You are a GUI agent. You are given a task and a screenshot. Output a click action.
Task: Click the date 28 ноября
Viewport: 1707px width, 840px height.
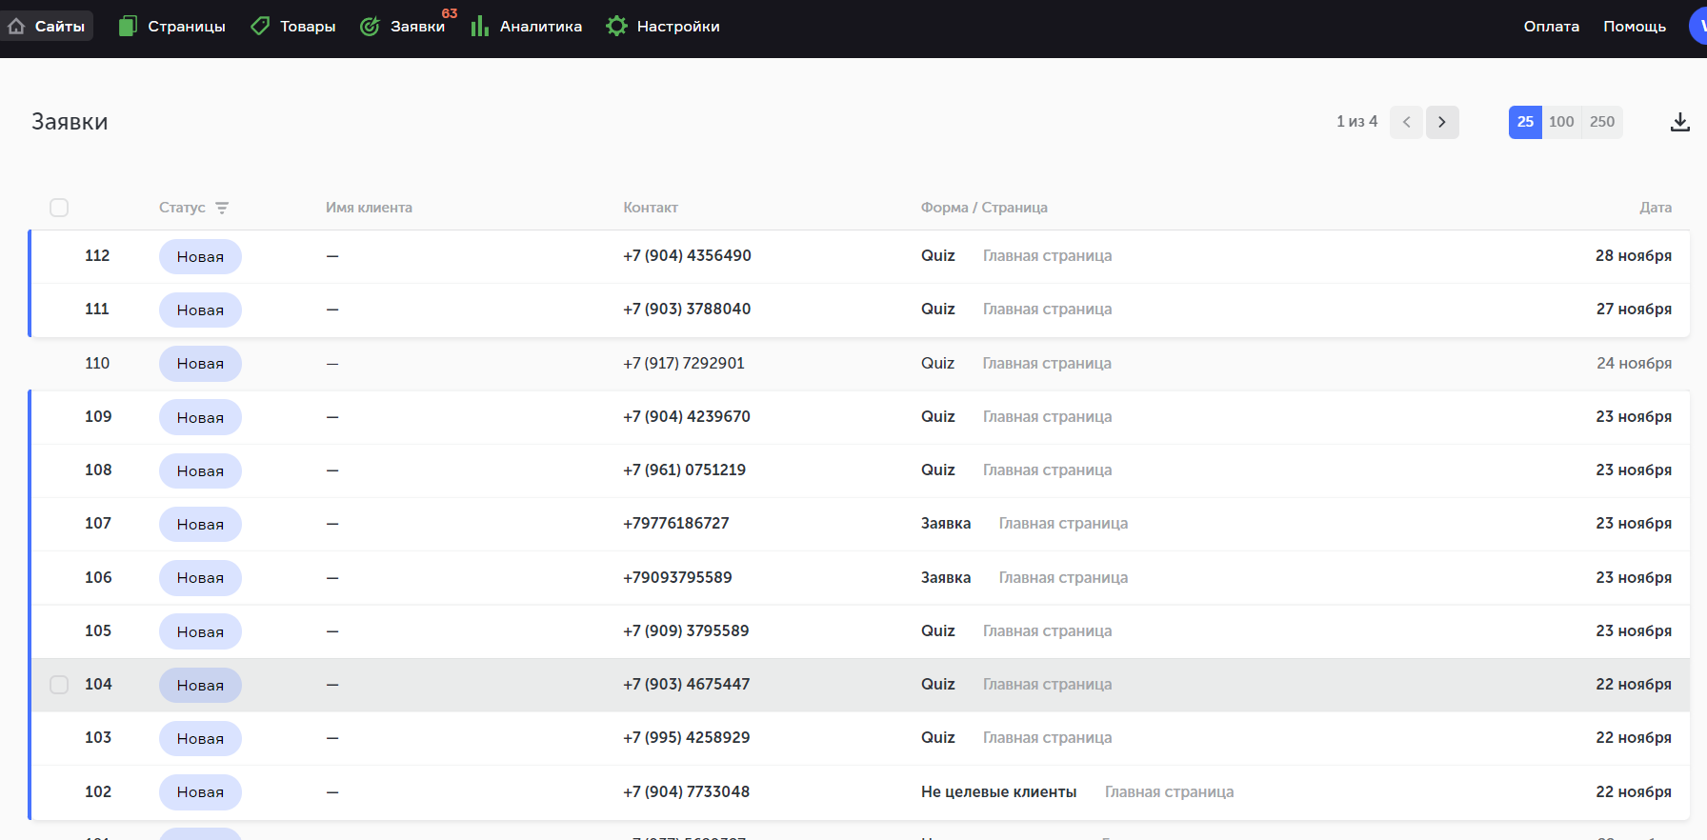1634,255
